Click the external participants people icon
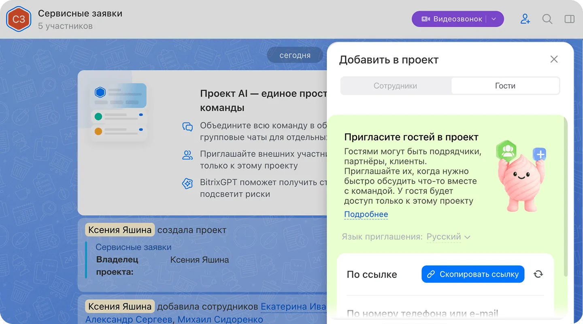583x324 pixels. 187,155
